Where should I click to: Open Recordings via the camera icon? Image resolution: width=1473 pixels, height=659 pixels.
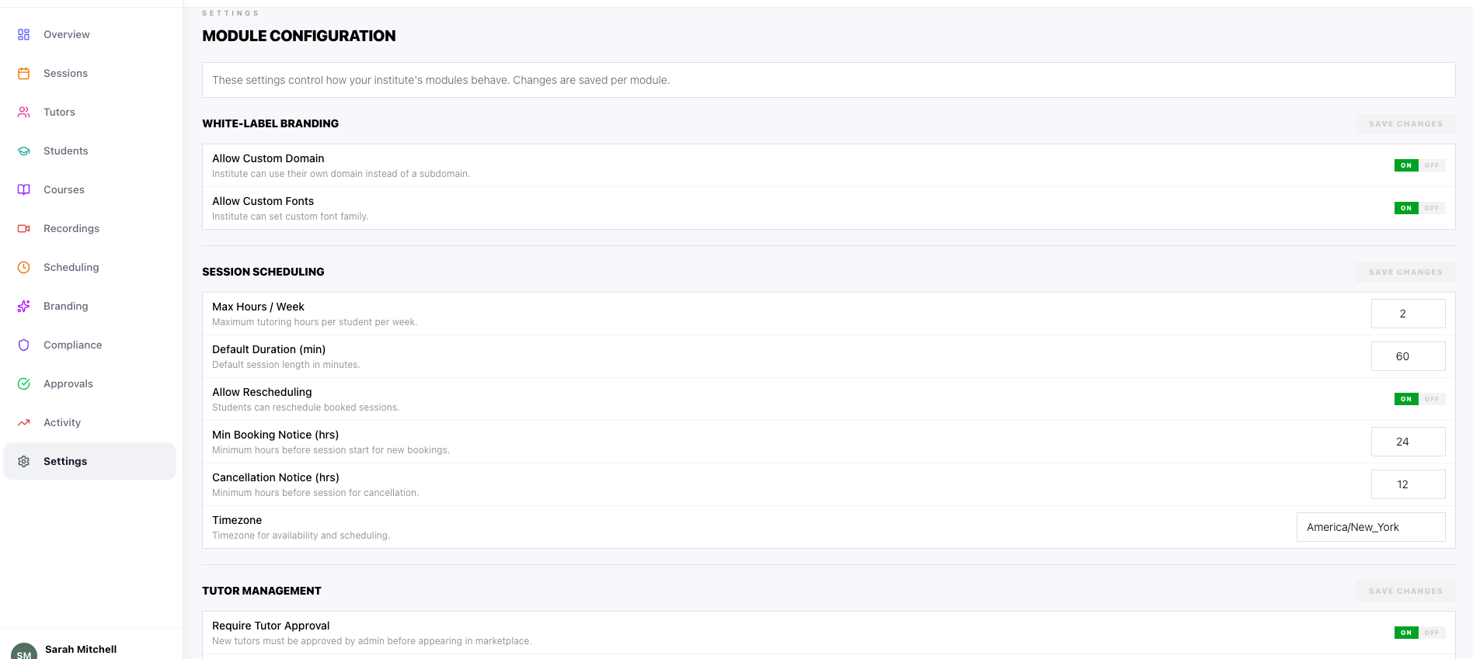[x=24, y=229]
